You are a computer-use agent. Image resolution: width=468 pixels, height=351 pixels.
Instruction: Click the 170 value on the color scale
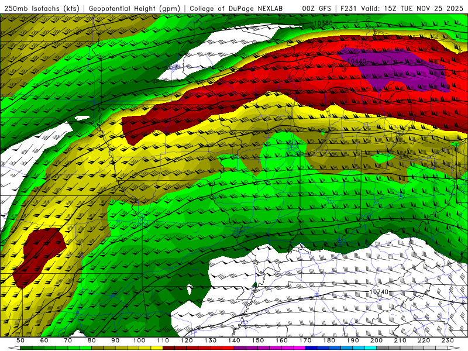(305, 340)
